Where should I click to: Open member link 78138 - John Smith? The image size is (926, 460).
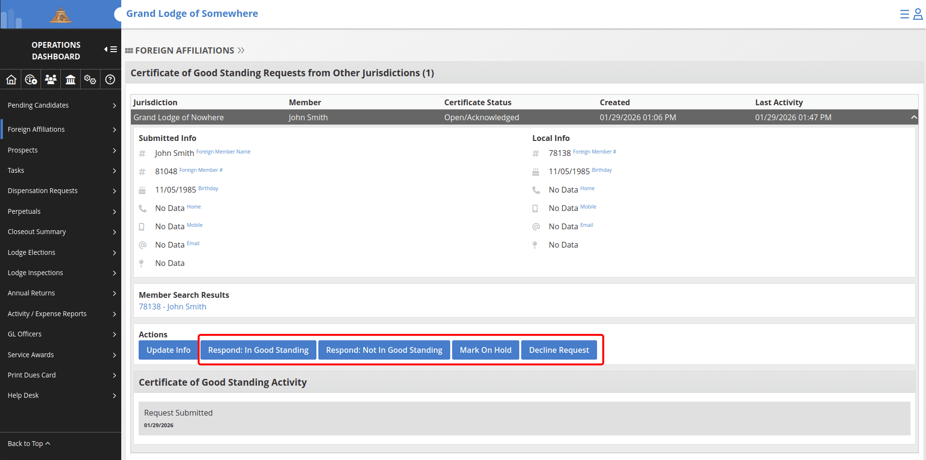pos(172,307)
